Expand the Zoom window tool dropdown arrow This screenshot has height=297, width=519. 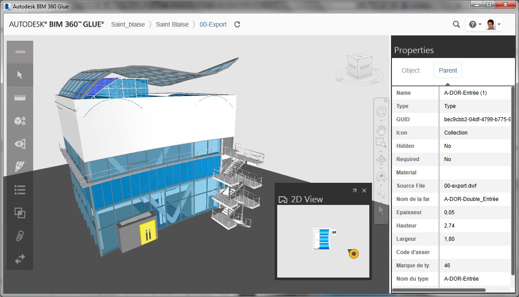(381, 151)
